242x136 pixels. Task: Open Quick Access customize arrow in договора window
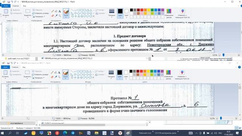(x=18, y=2)
